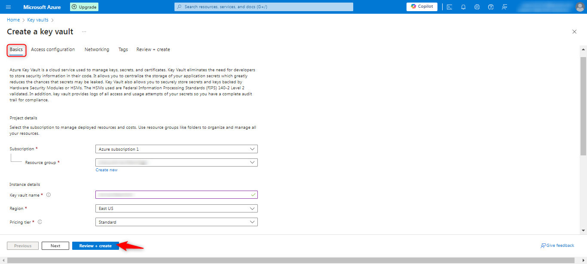Switch to Access configuration tab
Viewport: 587px width, 264px height.
tap(53, 49)
